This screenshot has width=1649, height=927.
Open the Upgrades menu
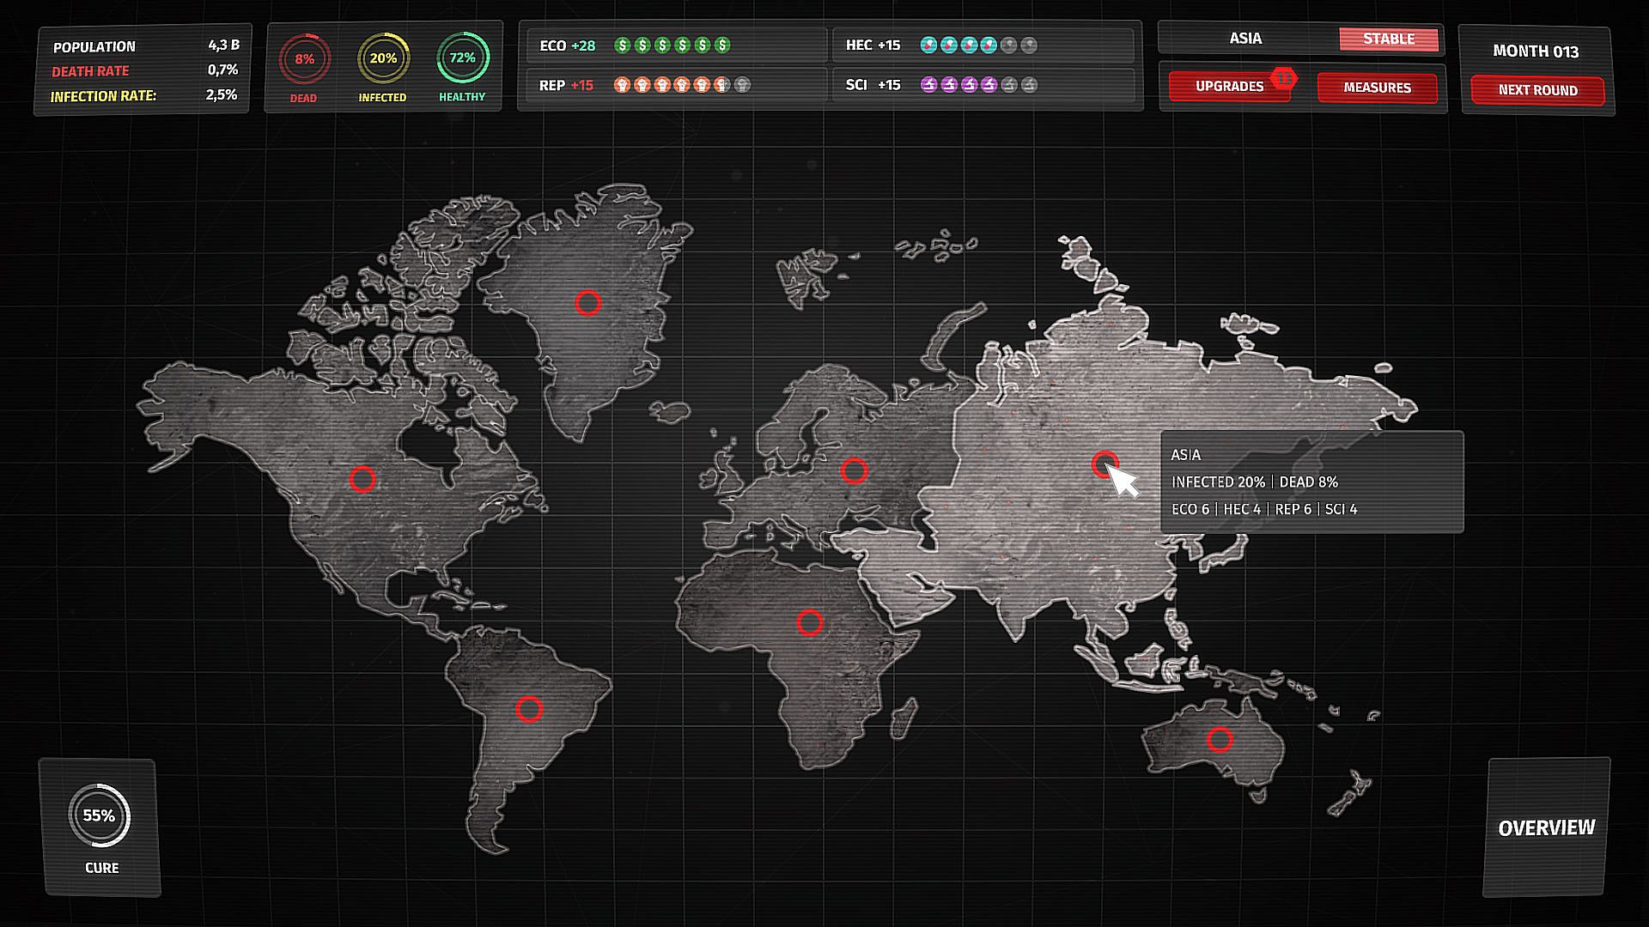pos(1228,87)
